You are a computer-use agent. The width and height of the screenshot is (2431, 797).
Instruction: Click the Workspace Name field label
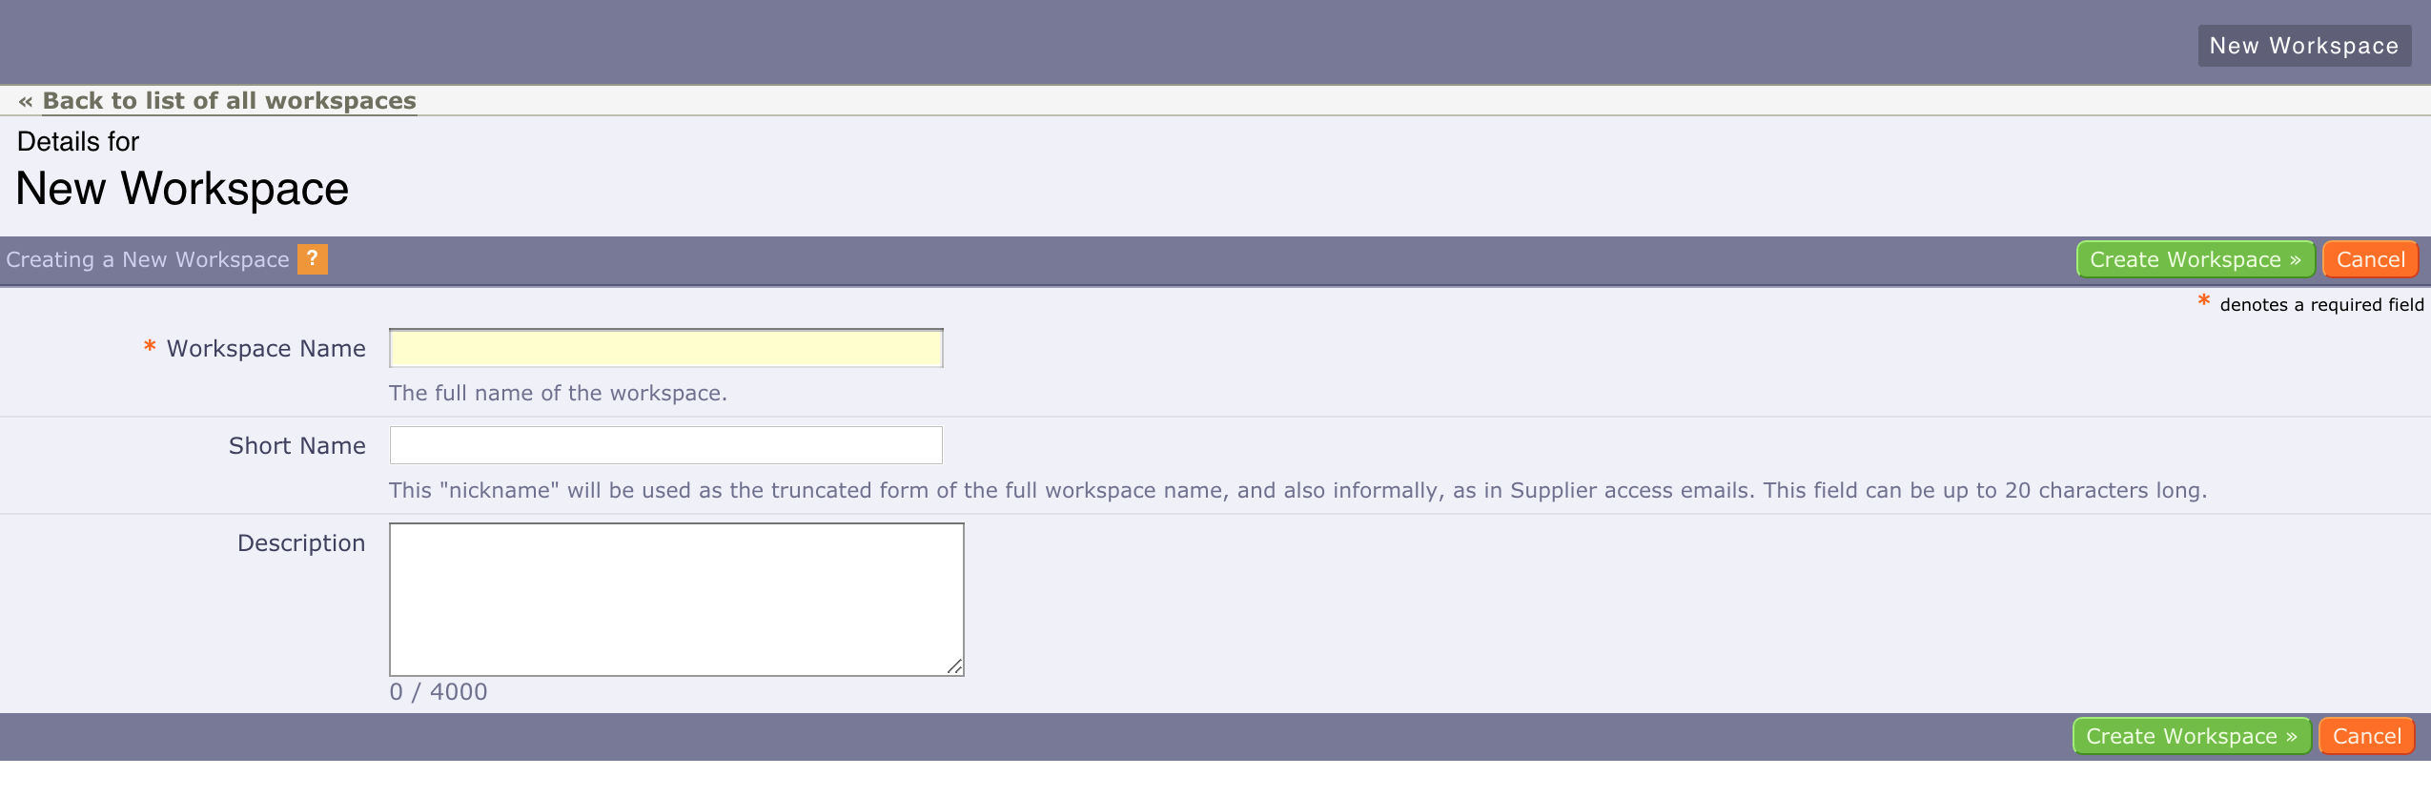click(x=266, y=349)
